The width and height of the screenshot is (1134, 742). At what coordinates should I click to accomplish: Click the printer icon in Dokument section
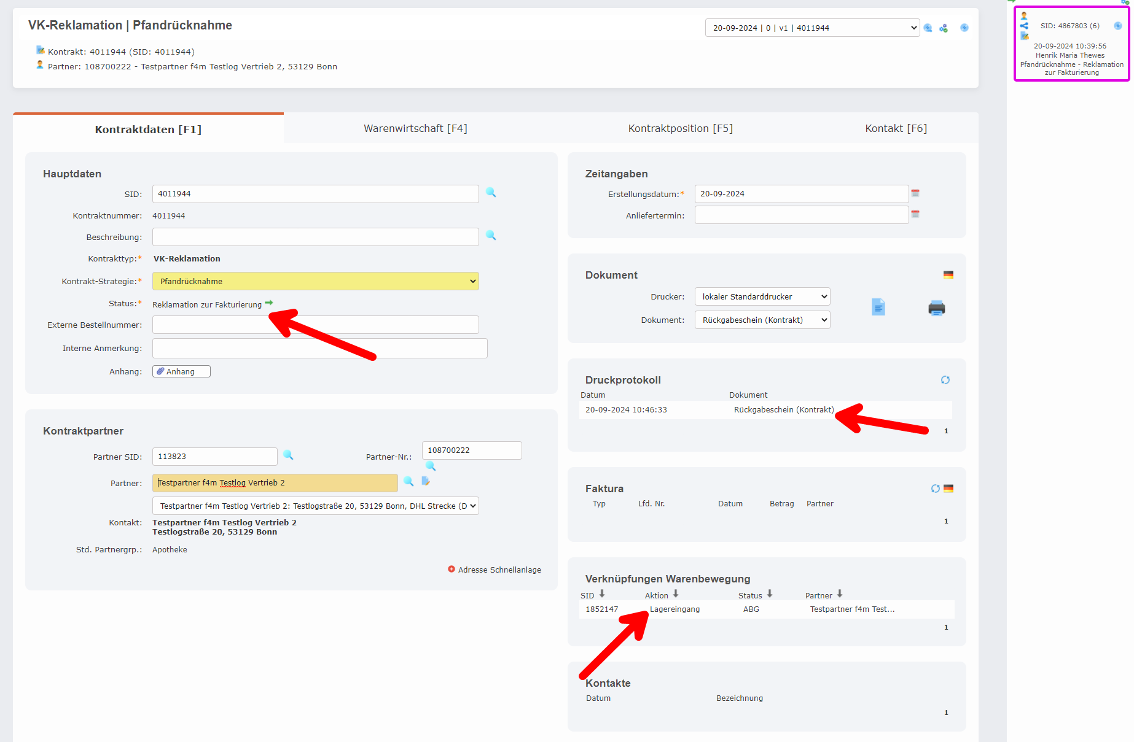(936, 307)
